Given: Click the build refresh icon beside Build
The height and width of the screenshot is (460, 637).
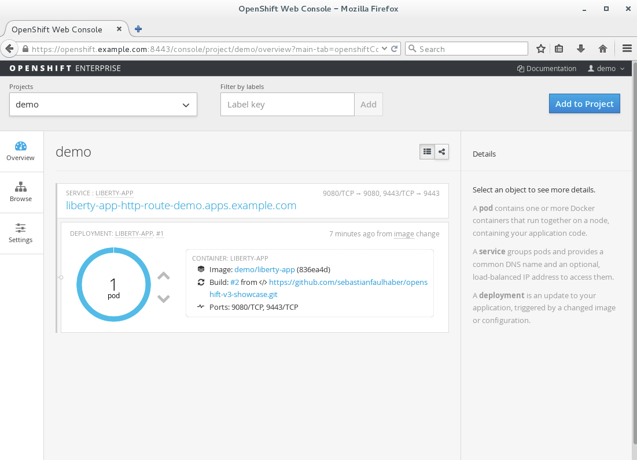Looking at the screenshot, I should (x=201, y=282).
